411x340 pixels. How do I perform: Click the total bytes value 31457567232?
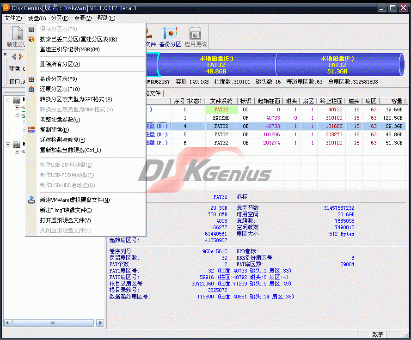tap(339, 208)
